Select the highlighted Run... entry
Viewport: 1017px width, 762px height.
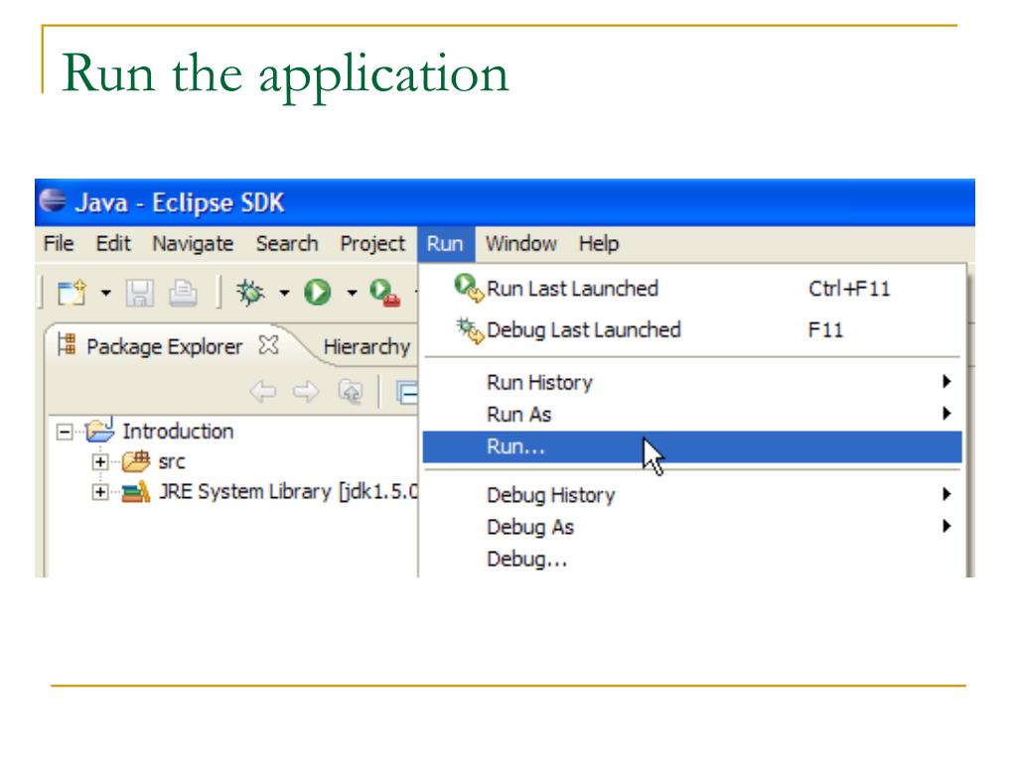(691, 447)
